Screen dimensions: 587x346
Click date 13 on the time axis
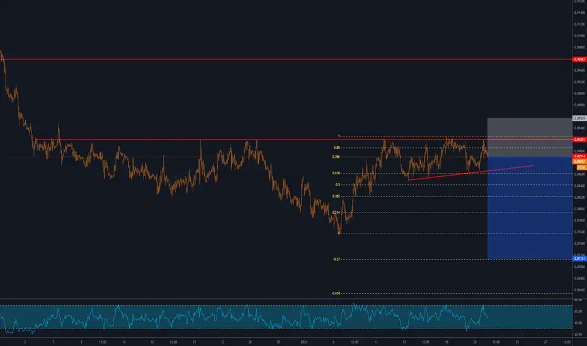point(404,342)
